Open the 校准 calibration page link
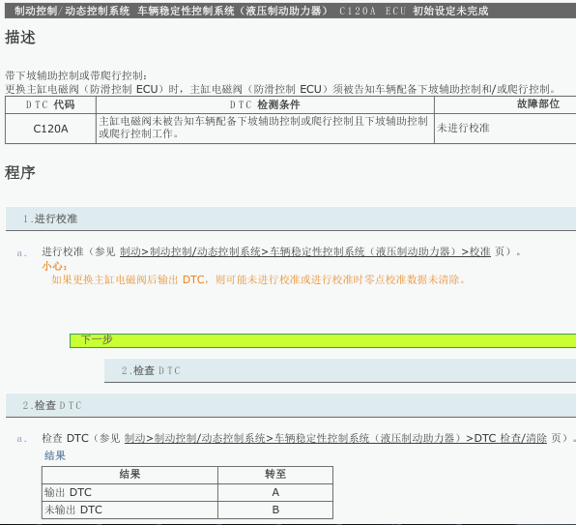The width and height of the screenshot is (576, 525). click(x=304, y=251)
